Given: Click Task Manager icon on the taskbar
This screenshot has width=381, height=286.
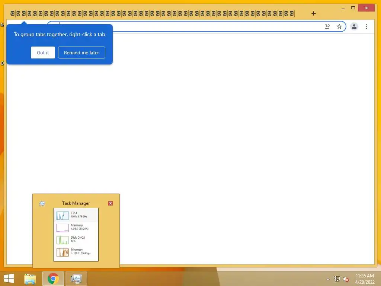Looking at the screenshot, I should tap(76, 279).
